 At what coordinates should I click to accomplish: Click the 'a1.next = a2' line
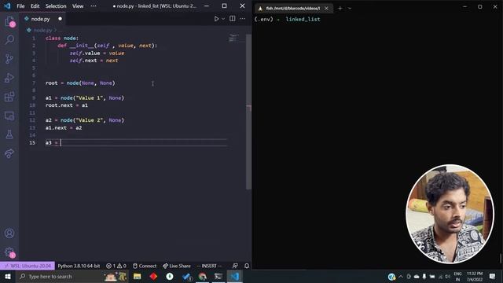[x=64, y=127]
